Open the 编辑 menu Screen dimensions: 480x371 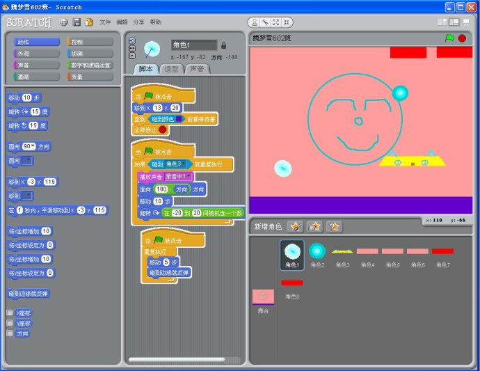click(122, 22)
